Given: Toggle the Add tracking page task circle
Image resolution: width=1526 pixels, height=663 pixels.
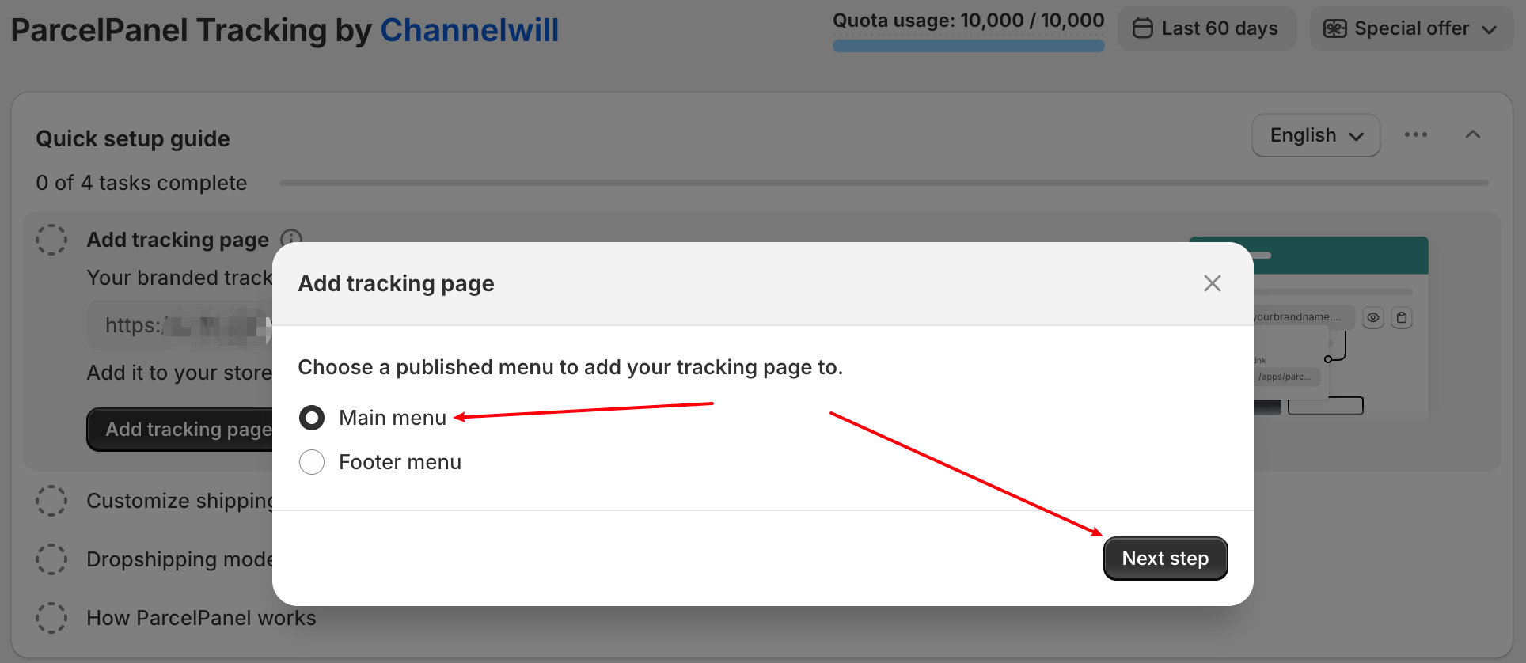Looking at the screenshot, I should pos(51,239).
